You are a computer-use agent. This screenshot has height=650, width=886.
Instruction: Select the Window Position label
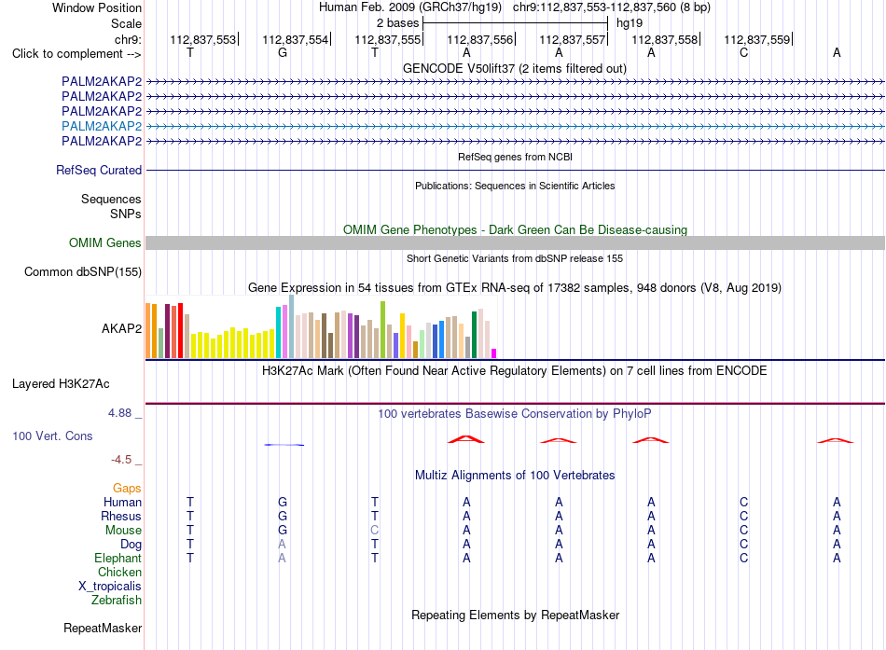[x=97, y=7]
